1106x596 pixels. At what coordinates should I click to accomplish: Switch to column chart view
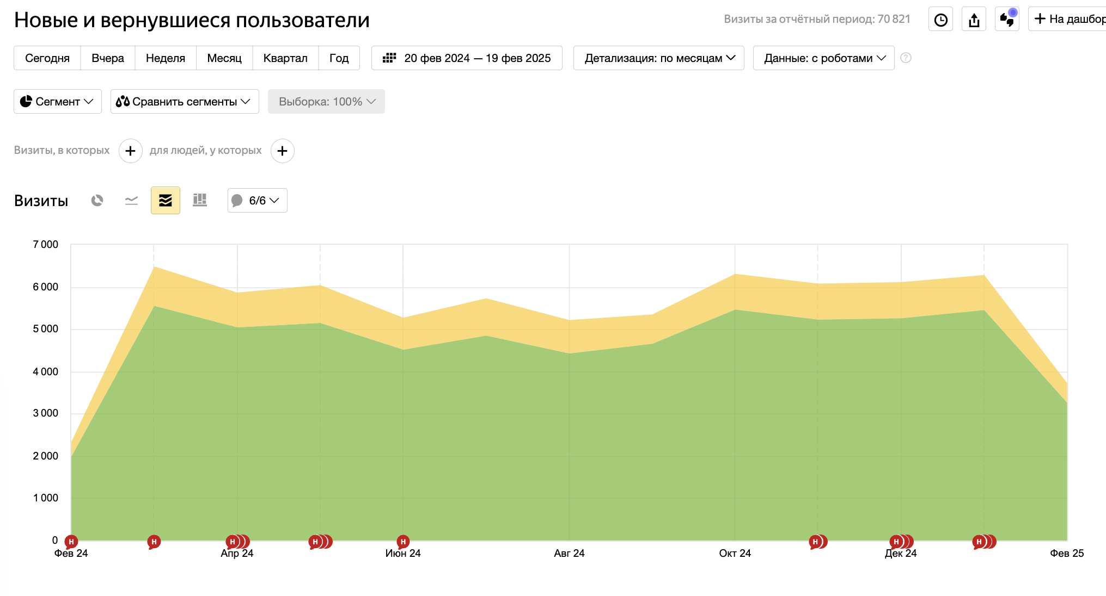pyautogui.click(x=200, y=201)
